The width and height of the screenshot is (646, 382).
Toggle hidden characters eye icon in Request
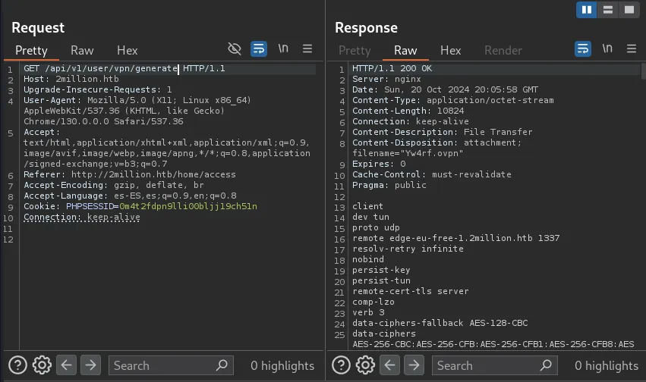click(x=235, y=49)
